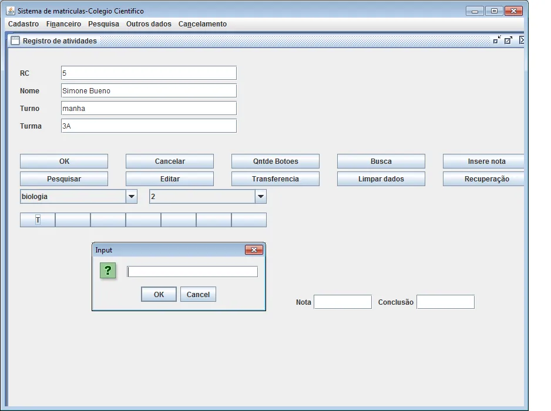Click the Java icon in title bar
This screenshot has height=411, width=551.
click(11, 11)
